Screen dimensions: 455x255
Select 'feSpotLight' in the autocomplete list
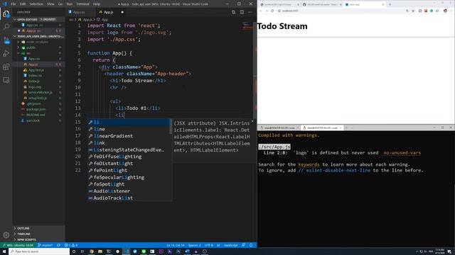click(128, 184)
